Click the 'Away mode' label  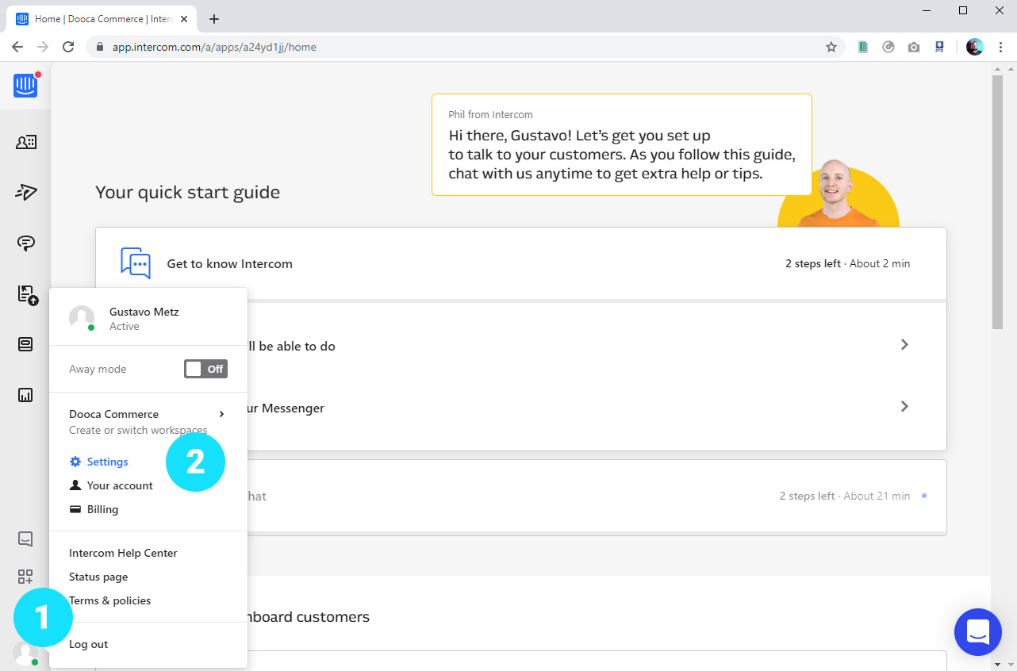pos(98,369)
